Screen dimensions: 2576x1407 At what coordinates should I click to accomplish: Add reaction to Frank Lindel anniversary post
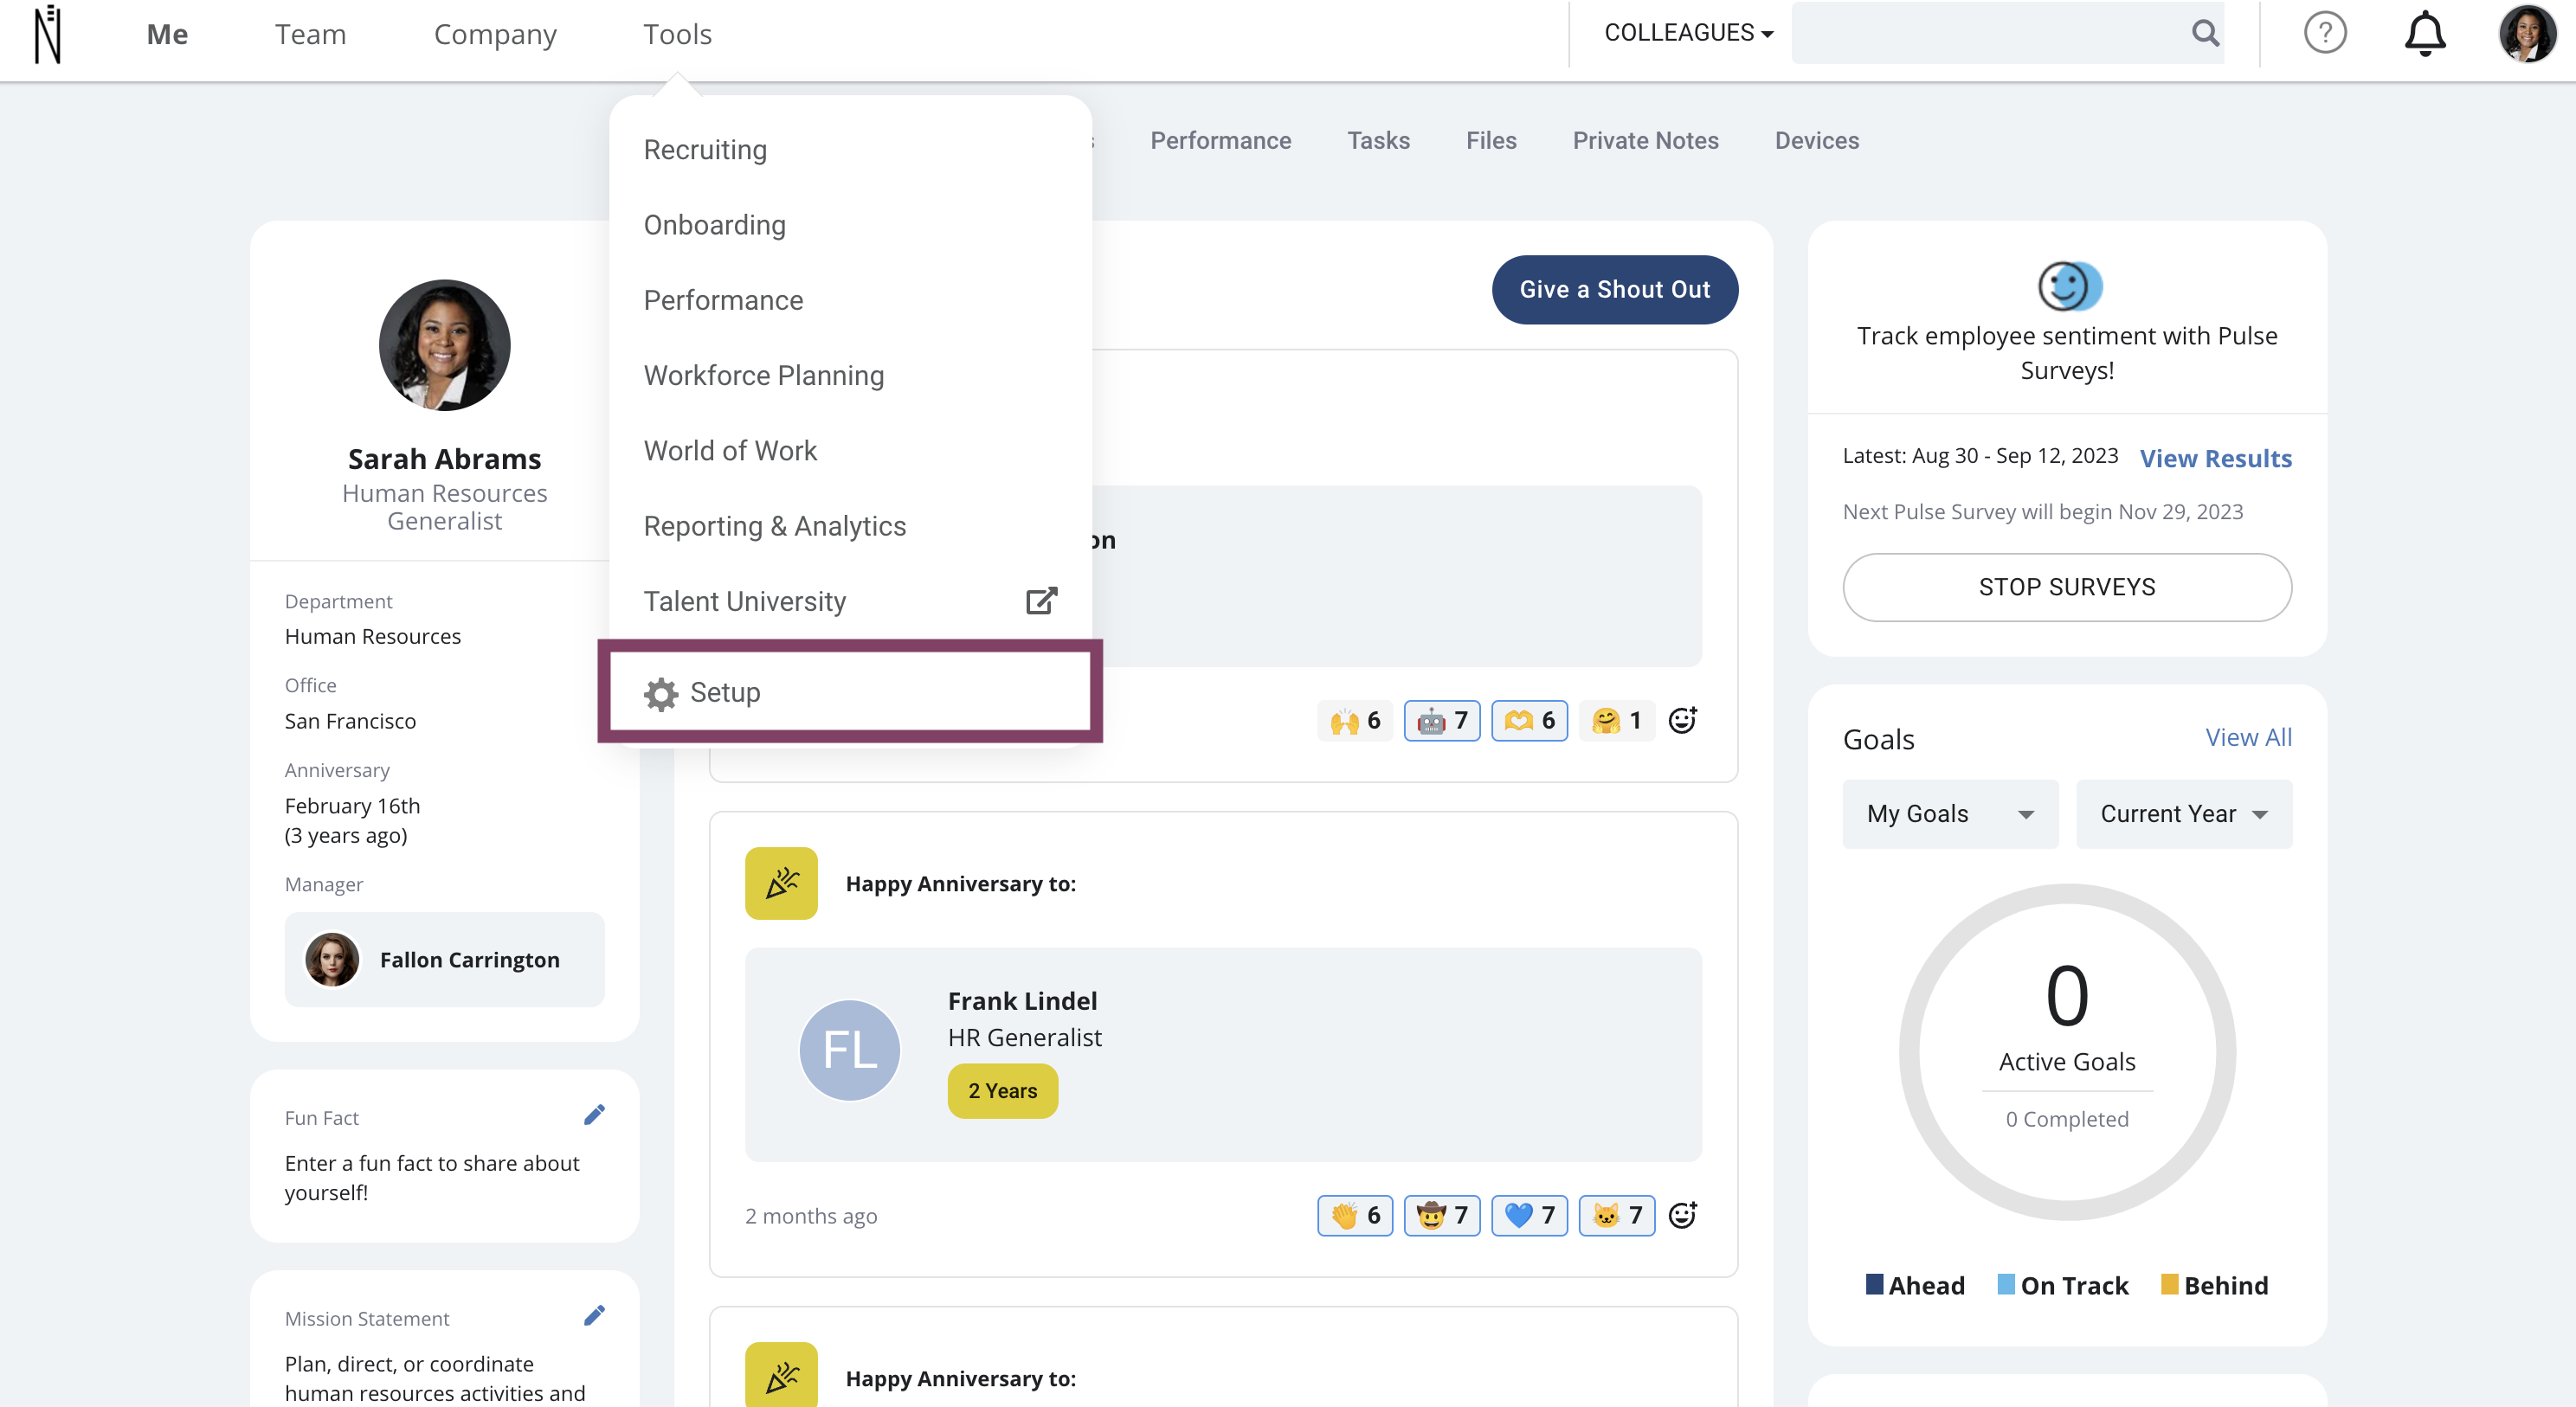click(1682, 1215)
